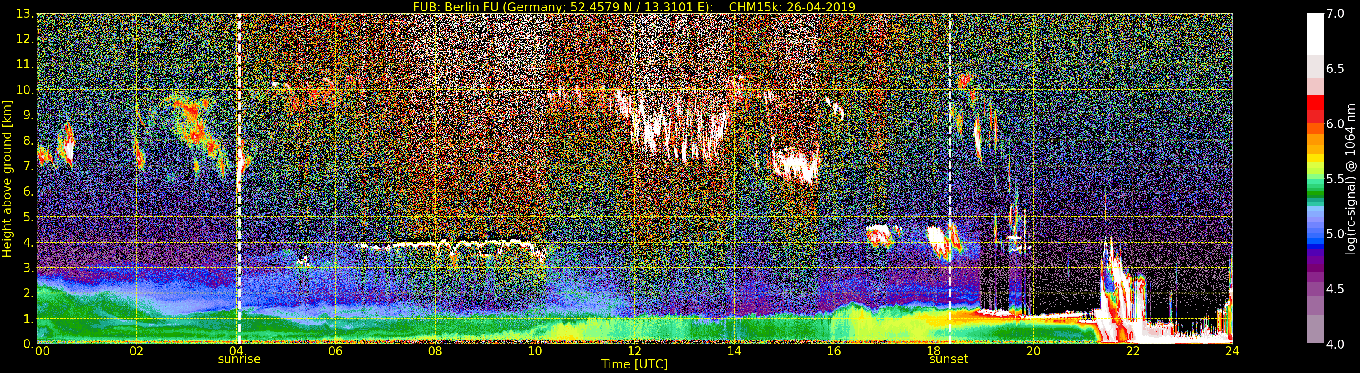Click the white band atop the color scale
Screen dimensions: 1360x373
(x=1315, y=34)
